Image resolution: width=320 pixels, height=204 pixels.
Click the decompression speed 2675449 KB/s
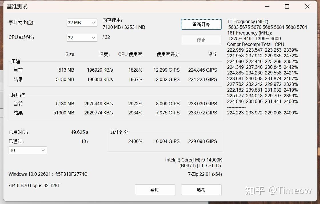coord(98,104)
